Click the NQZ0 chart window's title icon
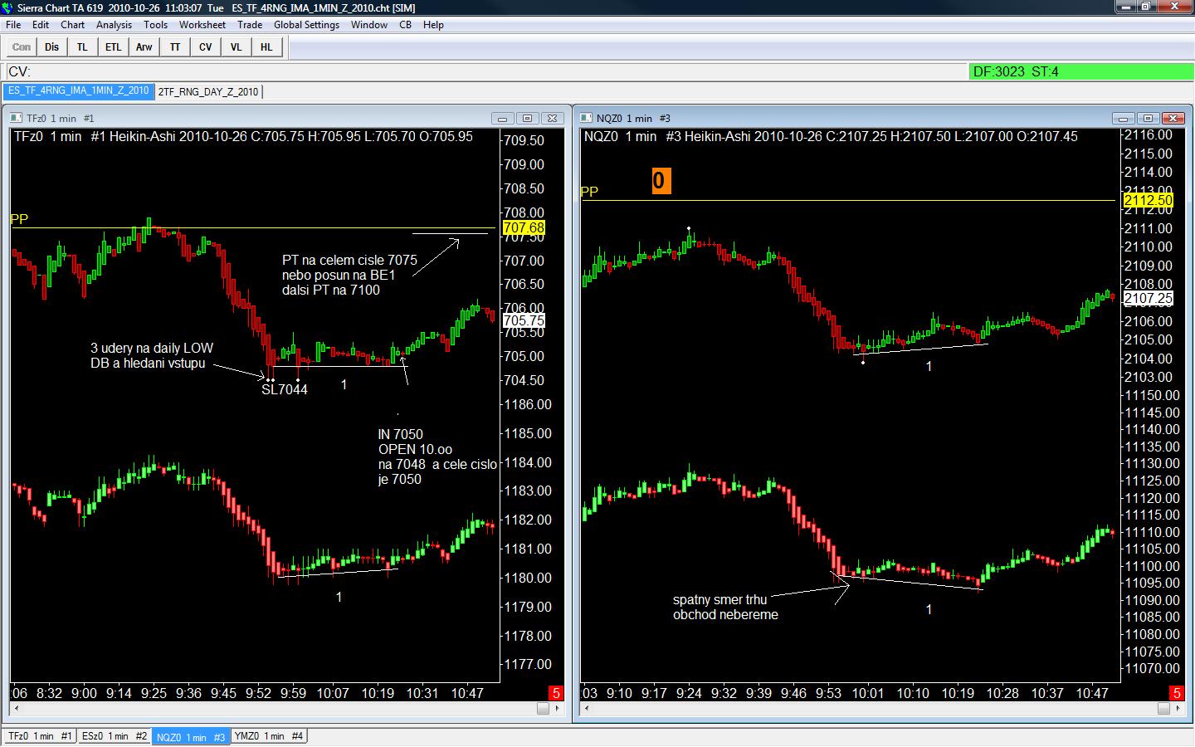 pos(586,119)
